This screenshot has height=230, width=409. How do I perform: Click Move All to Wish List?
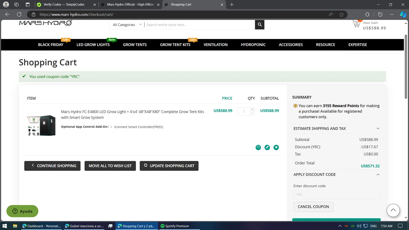tap(110, 166)
